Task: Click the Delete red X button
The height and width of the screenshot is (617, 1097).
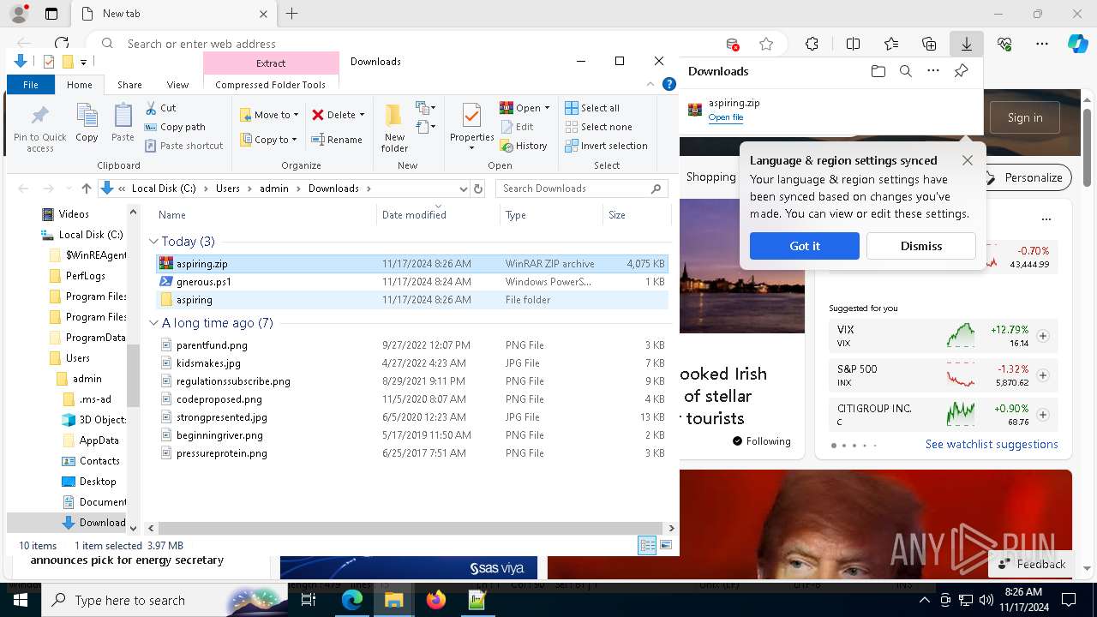Action: [338, 115]
